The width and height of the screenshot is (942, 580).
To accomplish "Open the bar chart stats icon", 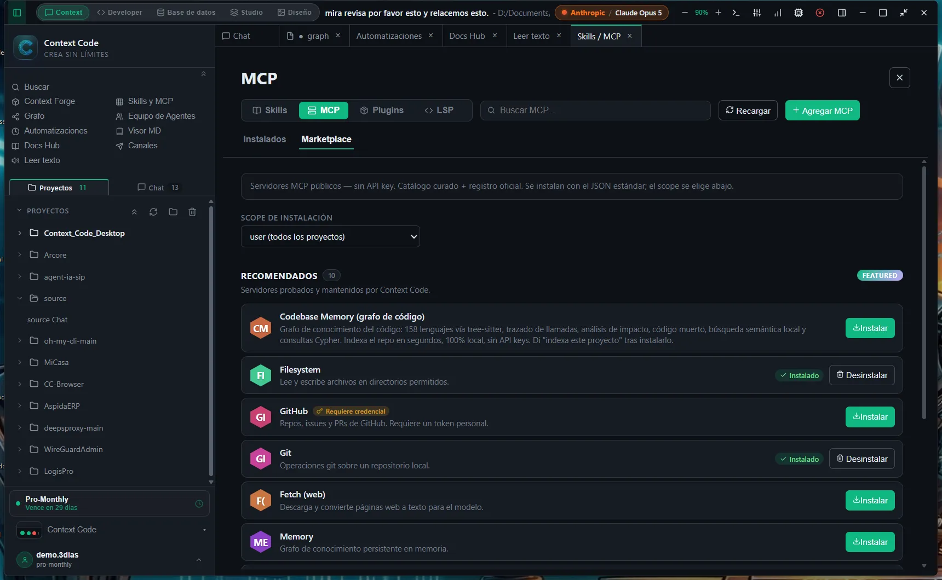I will click(778, 13).
